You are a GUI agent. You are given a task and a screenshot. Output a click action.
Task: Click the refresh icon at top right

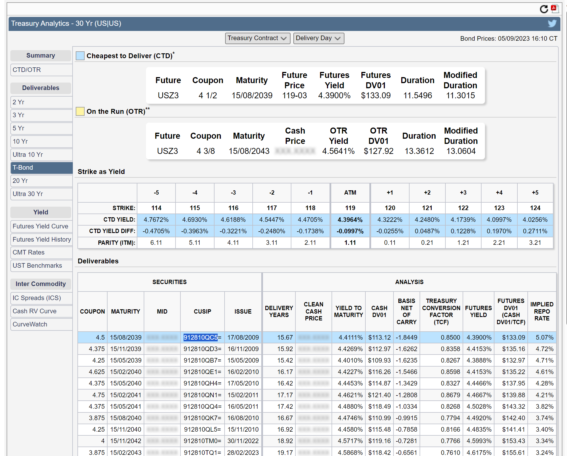pyautogui.click(x=543, y=9)
